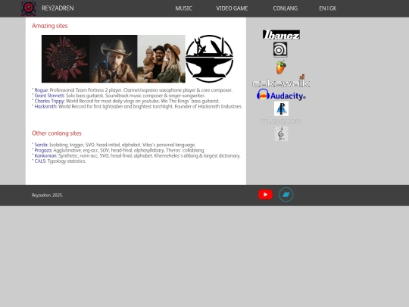Click the 'Amazing sites' heading

point(49,26)
